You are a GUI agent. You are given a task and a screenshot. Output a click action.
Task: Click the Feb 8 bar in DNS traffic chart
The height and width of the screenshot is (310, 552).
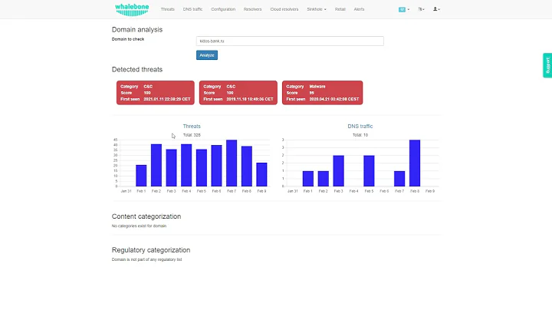(x=415, y=163)
